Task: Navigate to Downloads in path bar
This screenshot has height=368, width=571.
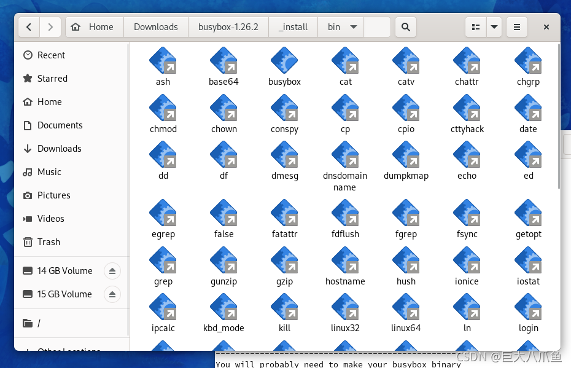Action: 156,27
